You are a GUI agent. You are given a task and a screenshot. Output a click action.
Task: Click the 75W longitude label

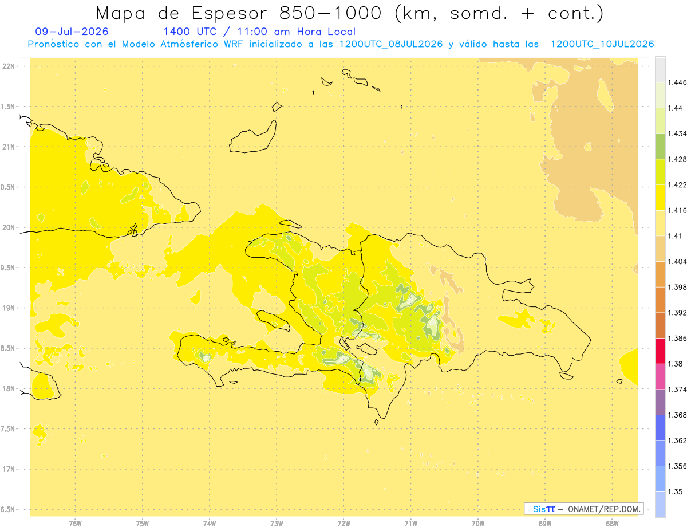click(142, 524)
